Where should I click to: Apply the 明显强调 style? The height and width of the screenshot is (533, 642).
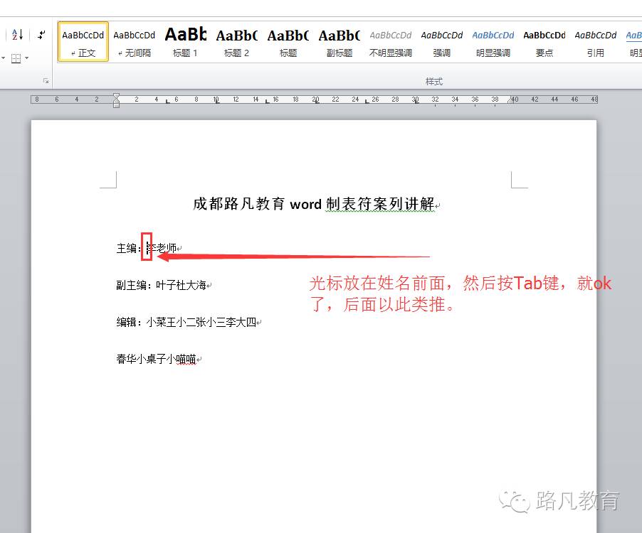493,41
